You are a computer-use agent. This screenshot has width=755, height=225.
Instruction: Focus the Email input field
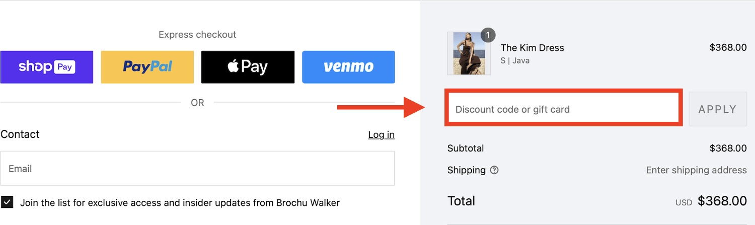(x=197, y=169)
